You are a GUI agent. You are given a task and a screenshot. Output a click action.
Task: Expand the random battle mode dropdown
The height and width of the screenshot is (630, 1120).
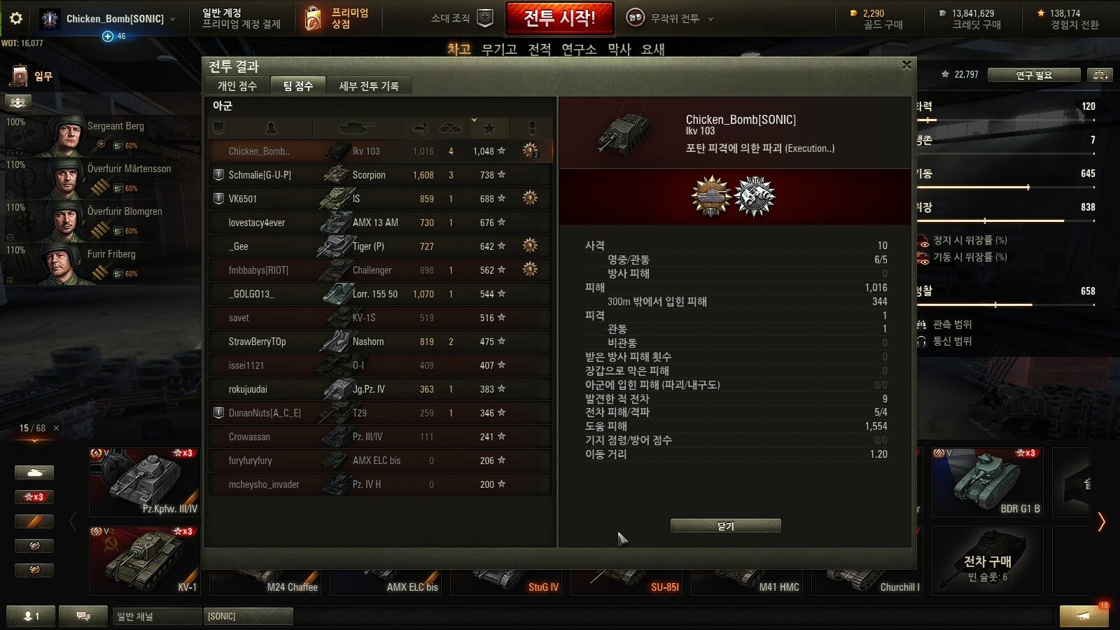coord(710,19)
